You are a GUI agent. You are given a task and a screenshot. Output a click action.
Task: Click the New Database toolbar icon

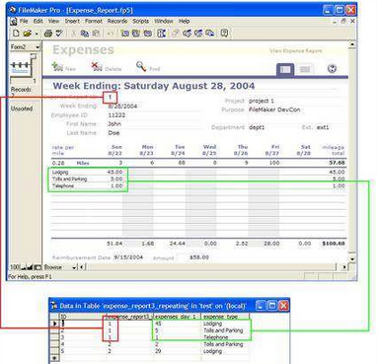[16, 34]
